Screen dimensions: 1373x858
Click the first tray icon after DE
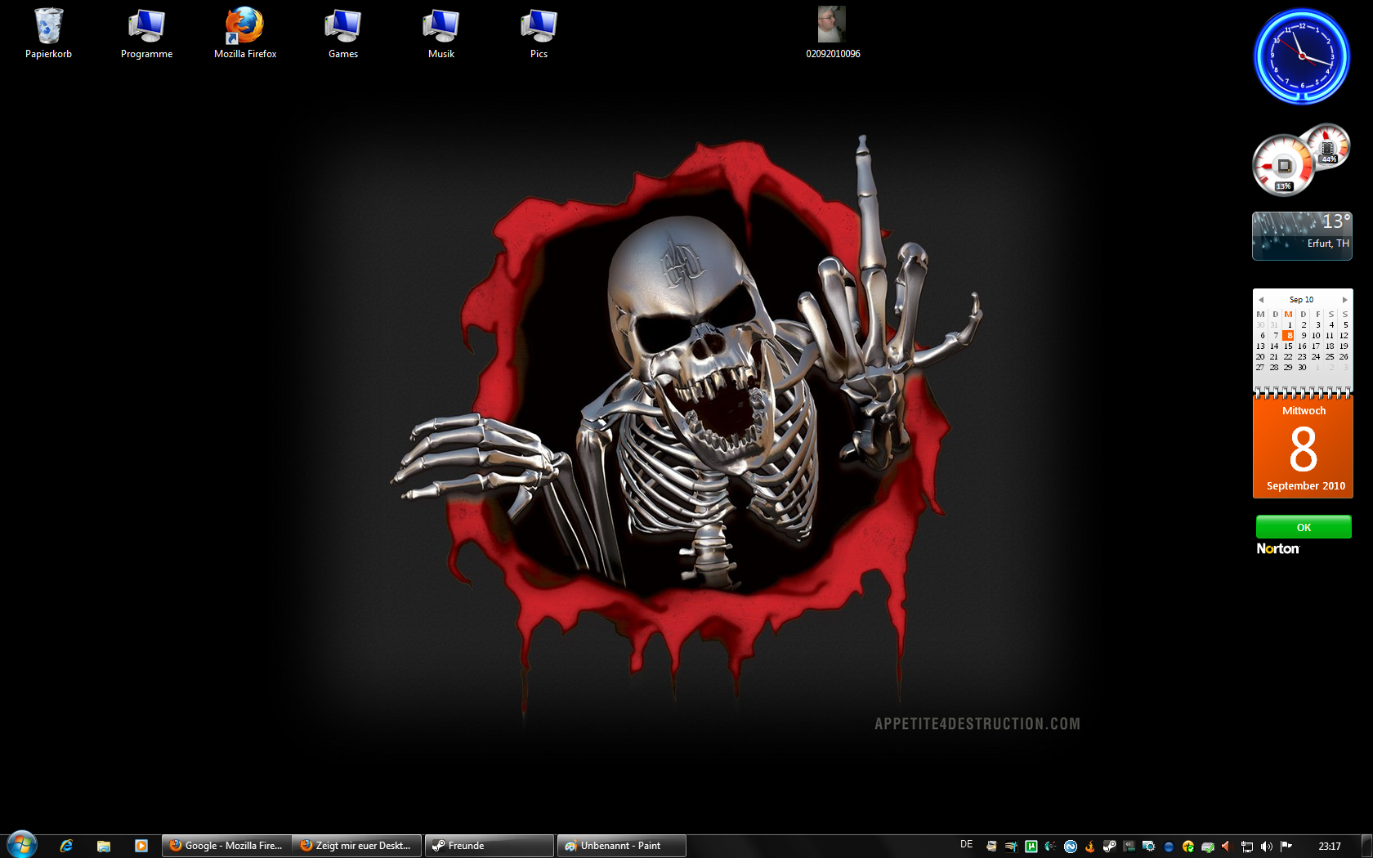coord(991,847)
